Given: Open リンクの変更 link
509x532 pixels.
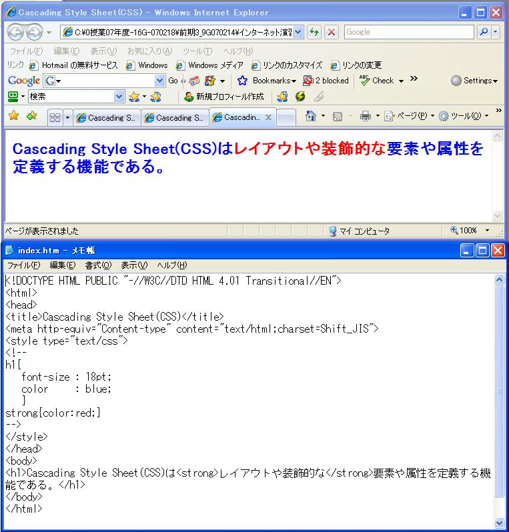Looking at the screenshot, I should 356,65.
